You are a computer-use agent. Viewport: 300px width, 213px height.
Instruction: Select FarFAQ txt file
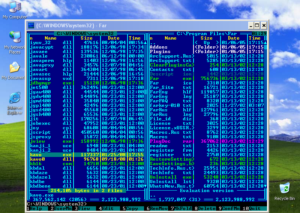207,101
